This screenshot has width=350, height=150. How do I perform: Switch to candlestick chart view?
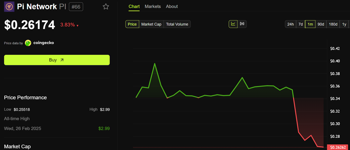pyautogui.click(x=242, y=24)
